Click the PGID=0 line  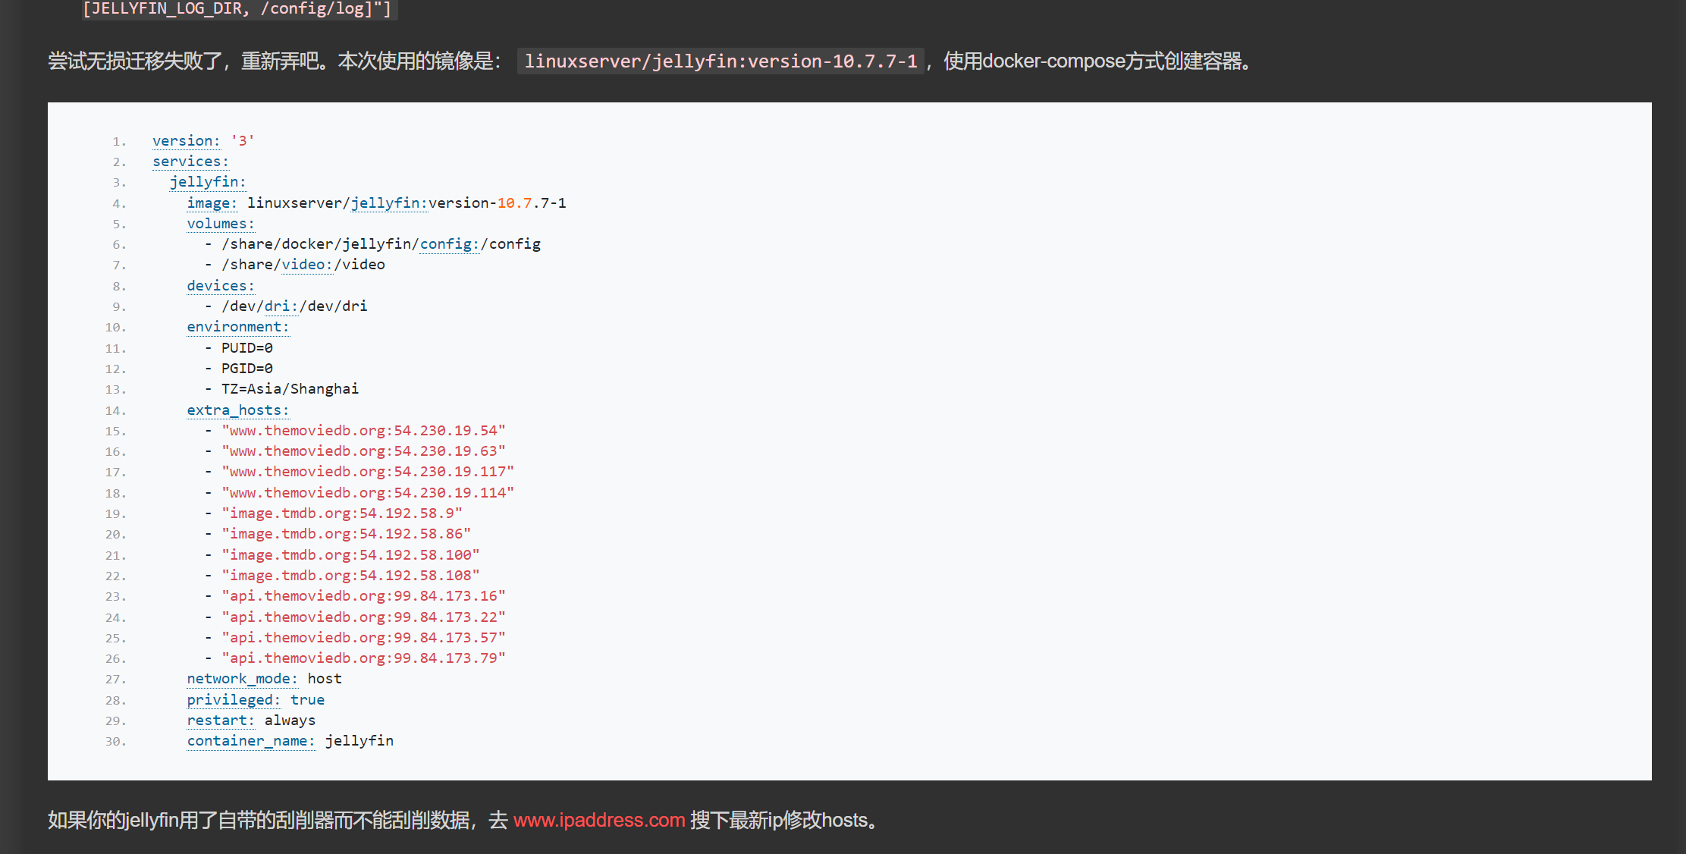(238, 369)
